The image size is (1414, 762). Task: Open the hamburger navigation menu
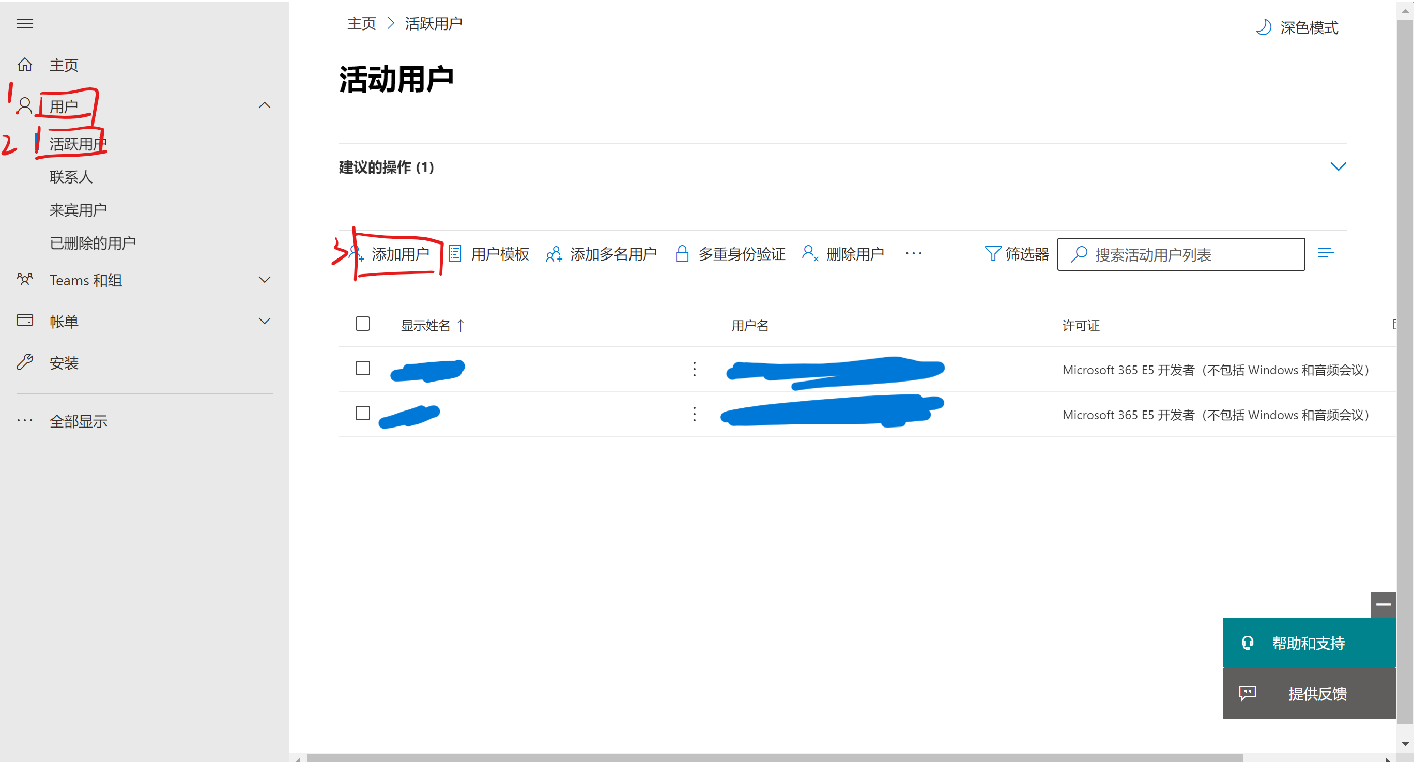point(25,23)
